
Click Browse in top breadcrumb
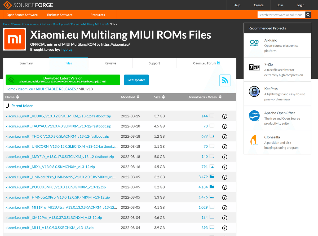tap(17, 24)
